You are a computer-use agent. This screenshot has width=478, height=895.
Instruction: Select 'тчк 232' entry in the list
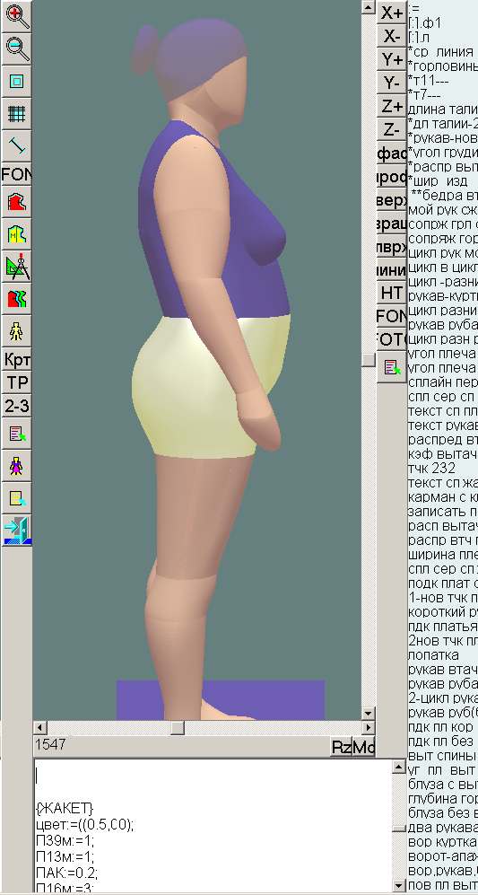tap(431, 468)
